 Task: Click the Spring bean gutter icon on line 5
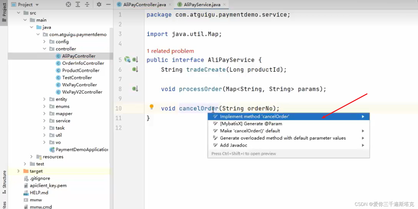point(127,60)
